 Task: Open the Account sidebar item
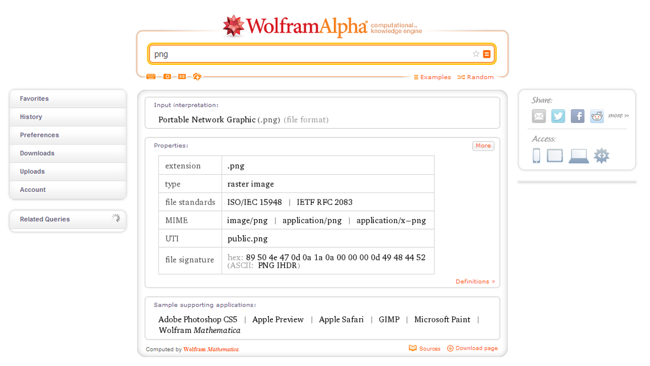(x=68, y=189)
